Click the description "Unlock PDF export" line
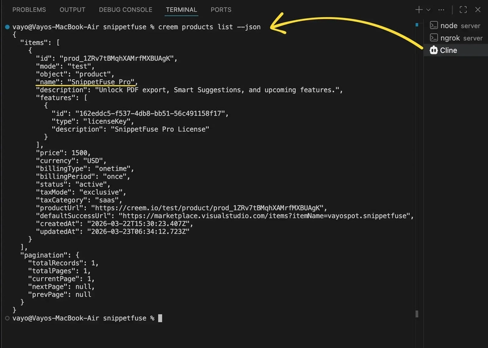The image size is (488, 348). [x=189, y=90]
